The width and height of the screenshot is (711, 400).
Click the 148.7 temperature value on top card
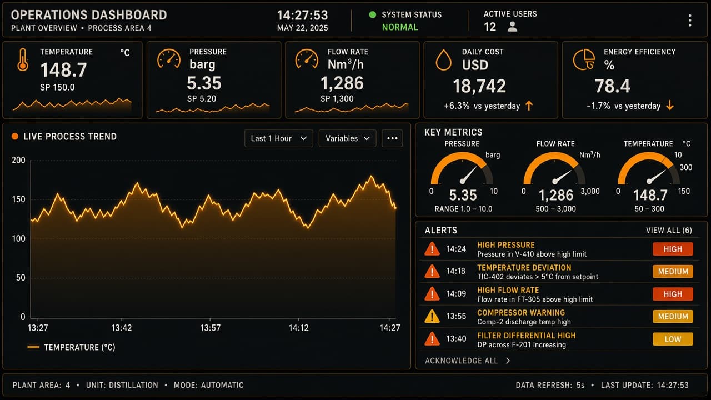point(63,70)
